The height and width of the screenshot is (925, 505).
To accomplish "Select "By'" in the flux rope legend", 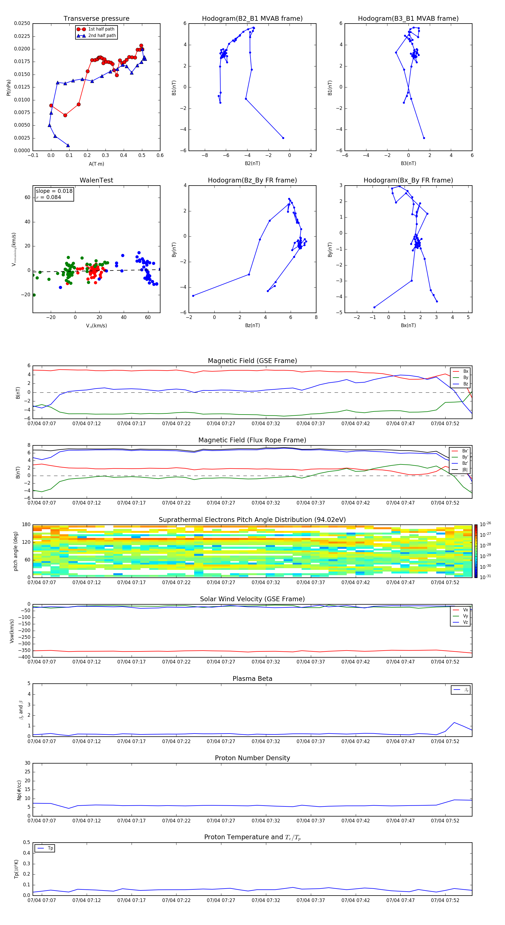I will point(460,457).
